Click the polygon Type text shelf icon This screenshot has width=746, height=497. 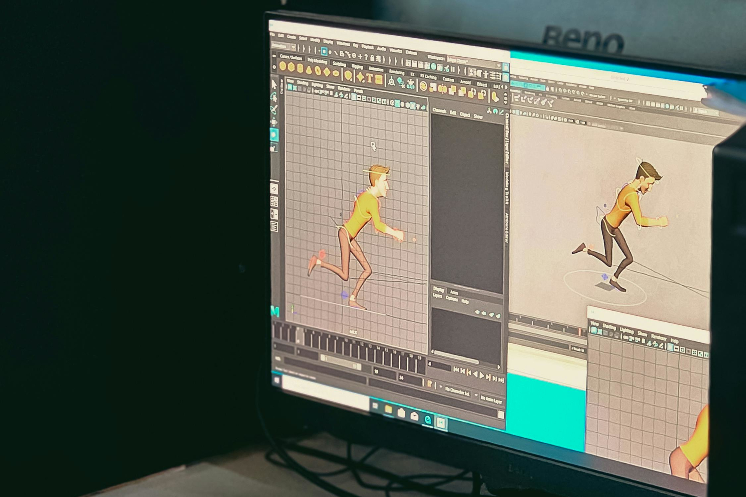click(370, 78)
